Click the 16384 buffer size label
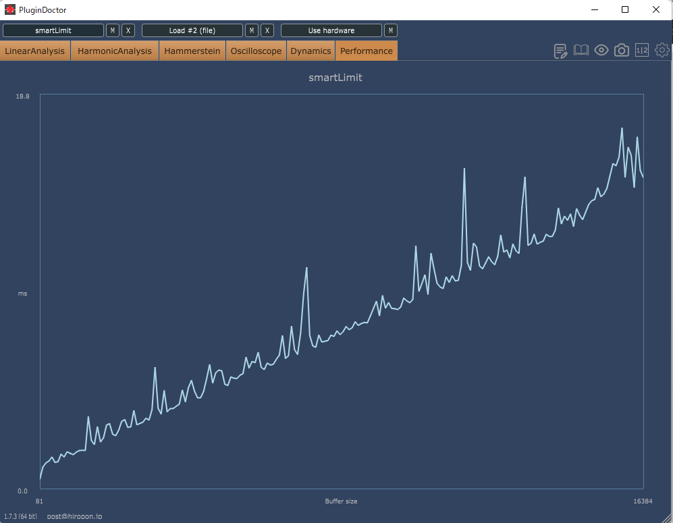Viewport: 673px width, 523px height. [x=643, y=501]
